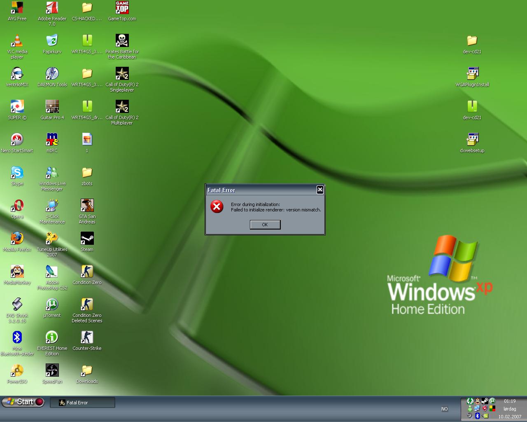This screenshot has width=527, height=422.
Task: Select Call of Duty 2 Singleplayer icon
Action: tap(122, 80)
